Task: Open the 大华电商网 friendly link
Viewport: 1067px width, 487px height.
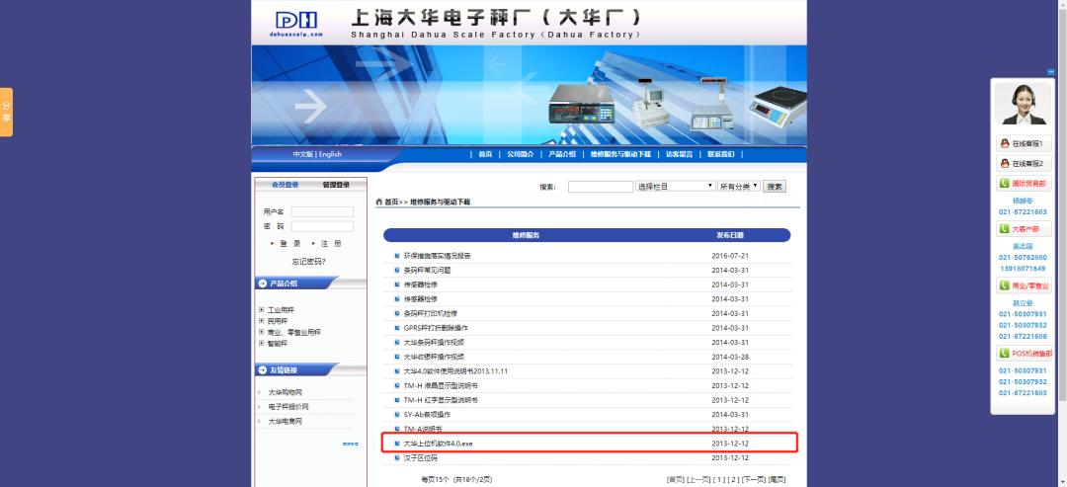Action: pos(285,422)
